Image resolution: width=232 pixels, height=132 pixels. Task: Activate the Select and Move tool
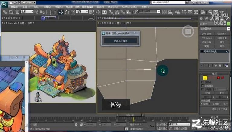[x=61, y=12]
